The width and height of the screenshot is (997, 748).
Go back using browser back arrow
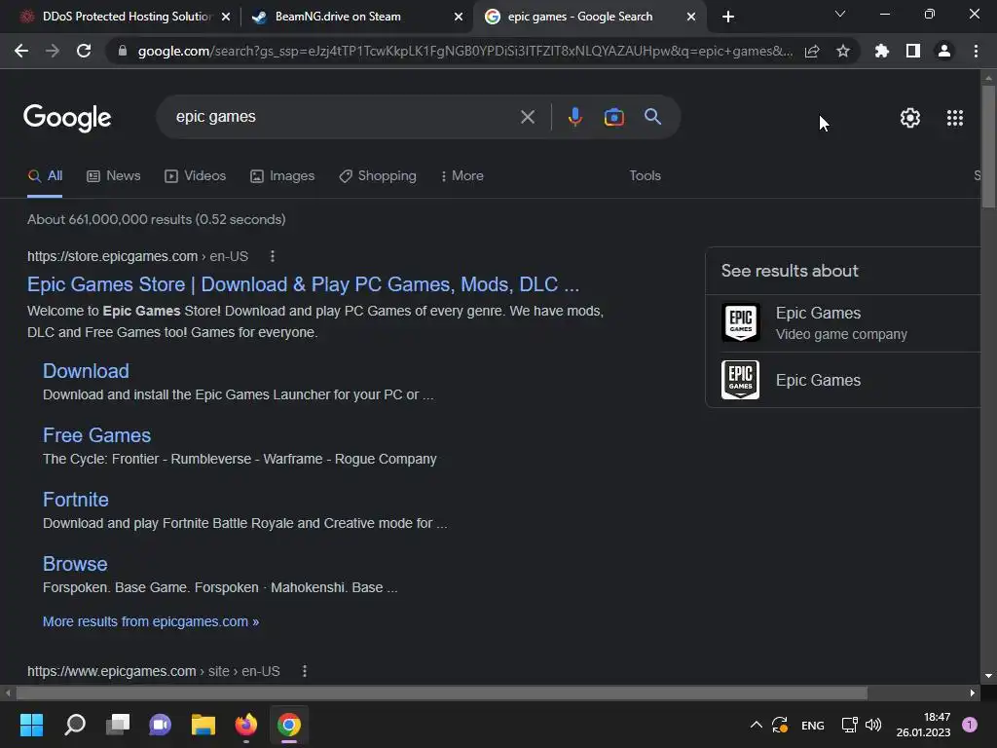21,51
